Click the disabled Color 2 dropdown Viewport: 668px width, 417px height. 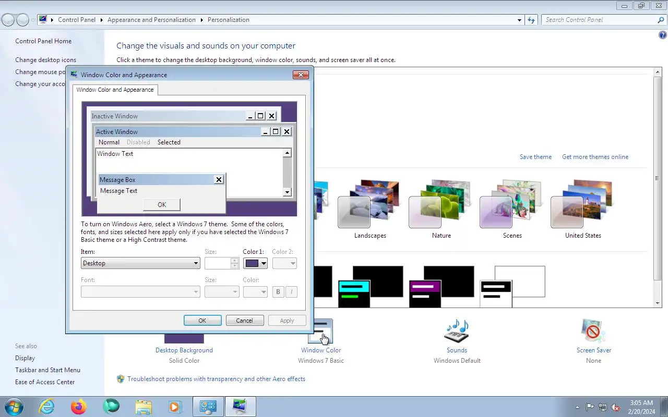pyautogui.click(x=284, y=263)
